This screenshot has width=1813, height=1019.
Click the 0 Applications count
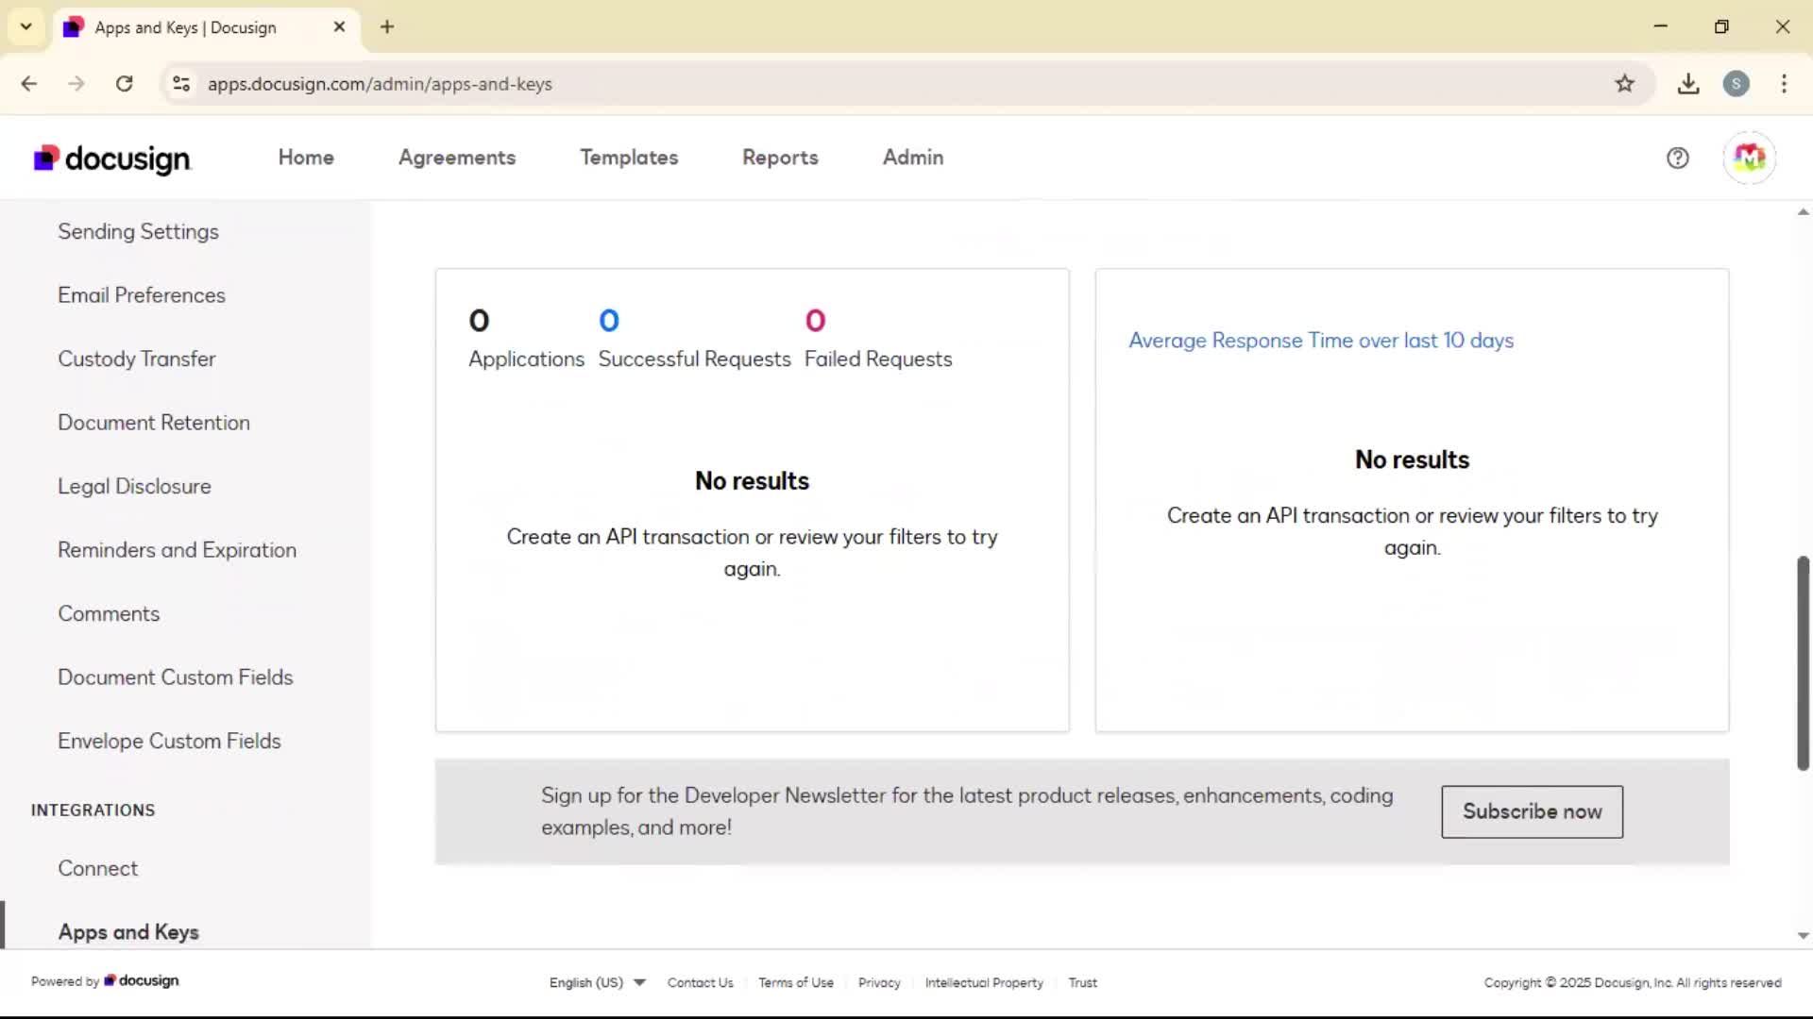[x=479, y=321]
